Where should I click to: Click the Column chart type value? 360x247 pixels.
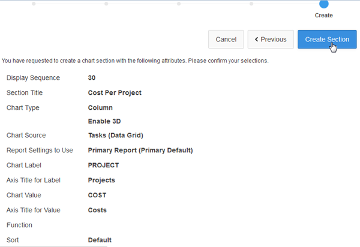click(x=100, y=108)
